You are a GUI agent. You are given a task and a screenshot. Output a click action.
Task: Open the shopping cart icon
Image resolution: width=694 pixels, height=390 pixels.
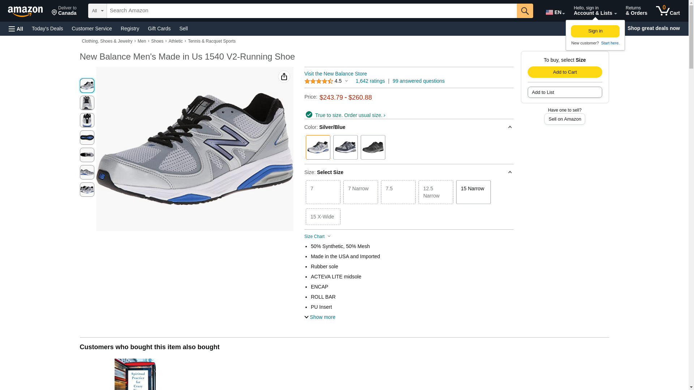668,11
